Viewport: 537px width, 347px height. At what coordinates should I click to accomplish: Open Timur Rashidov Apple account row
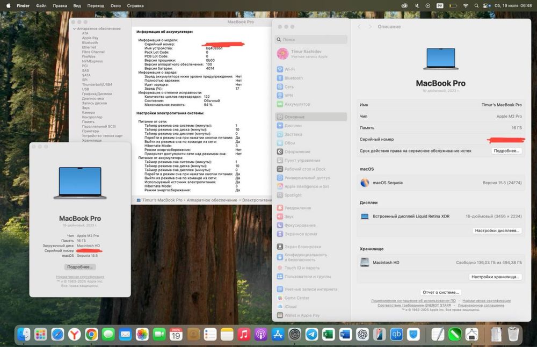click(x=311, y=53)
